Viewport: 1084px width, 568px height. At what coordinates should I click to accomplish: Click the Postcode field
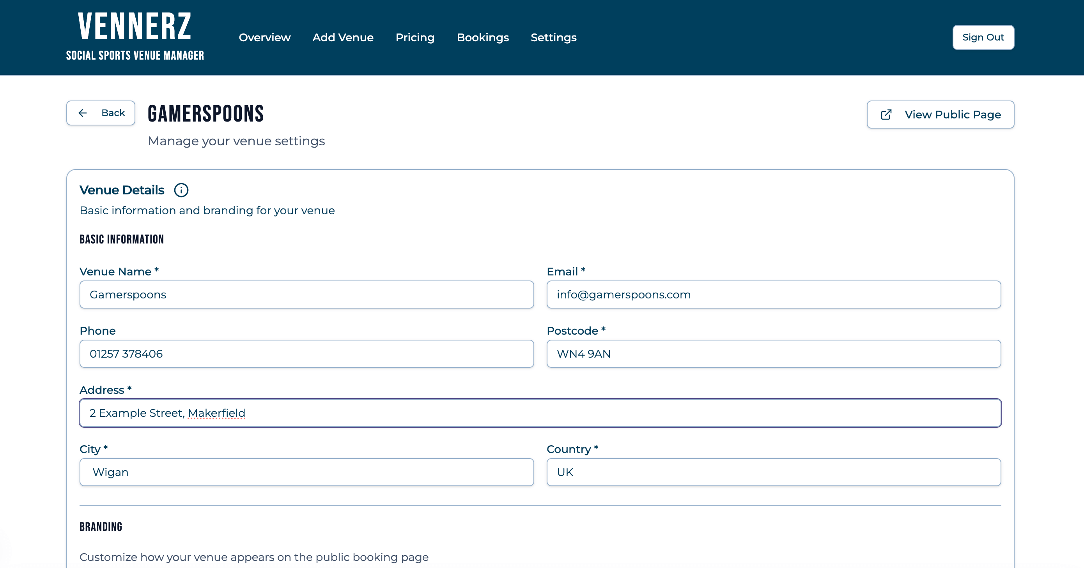[x=774, y=354]
